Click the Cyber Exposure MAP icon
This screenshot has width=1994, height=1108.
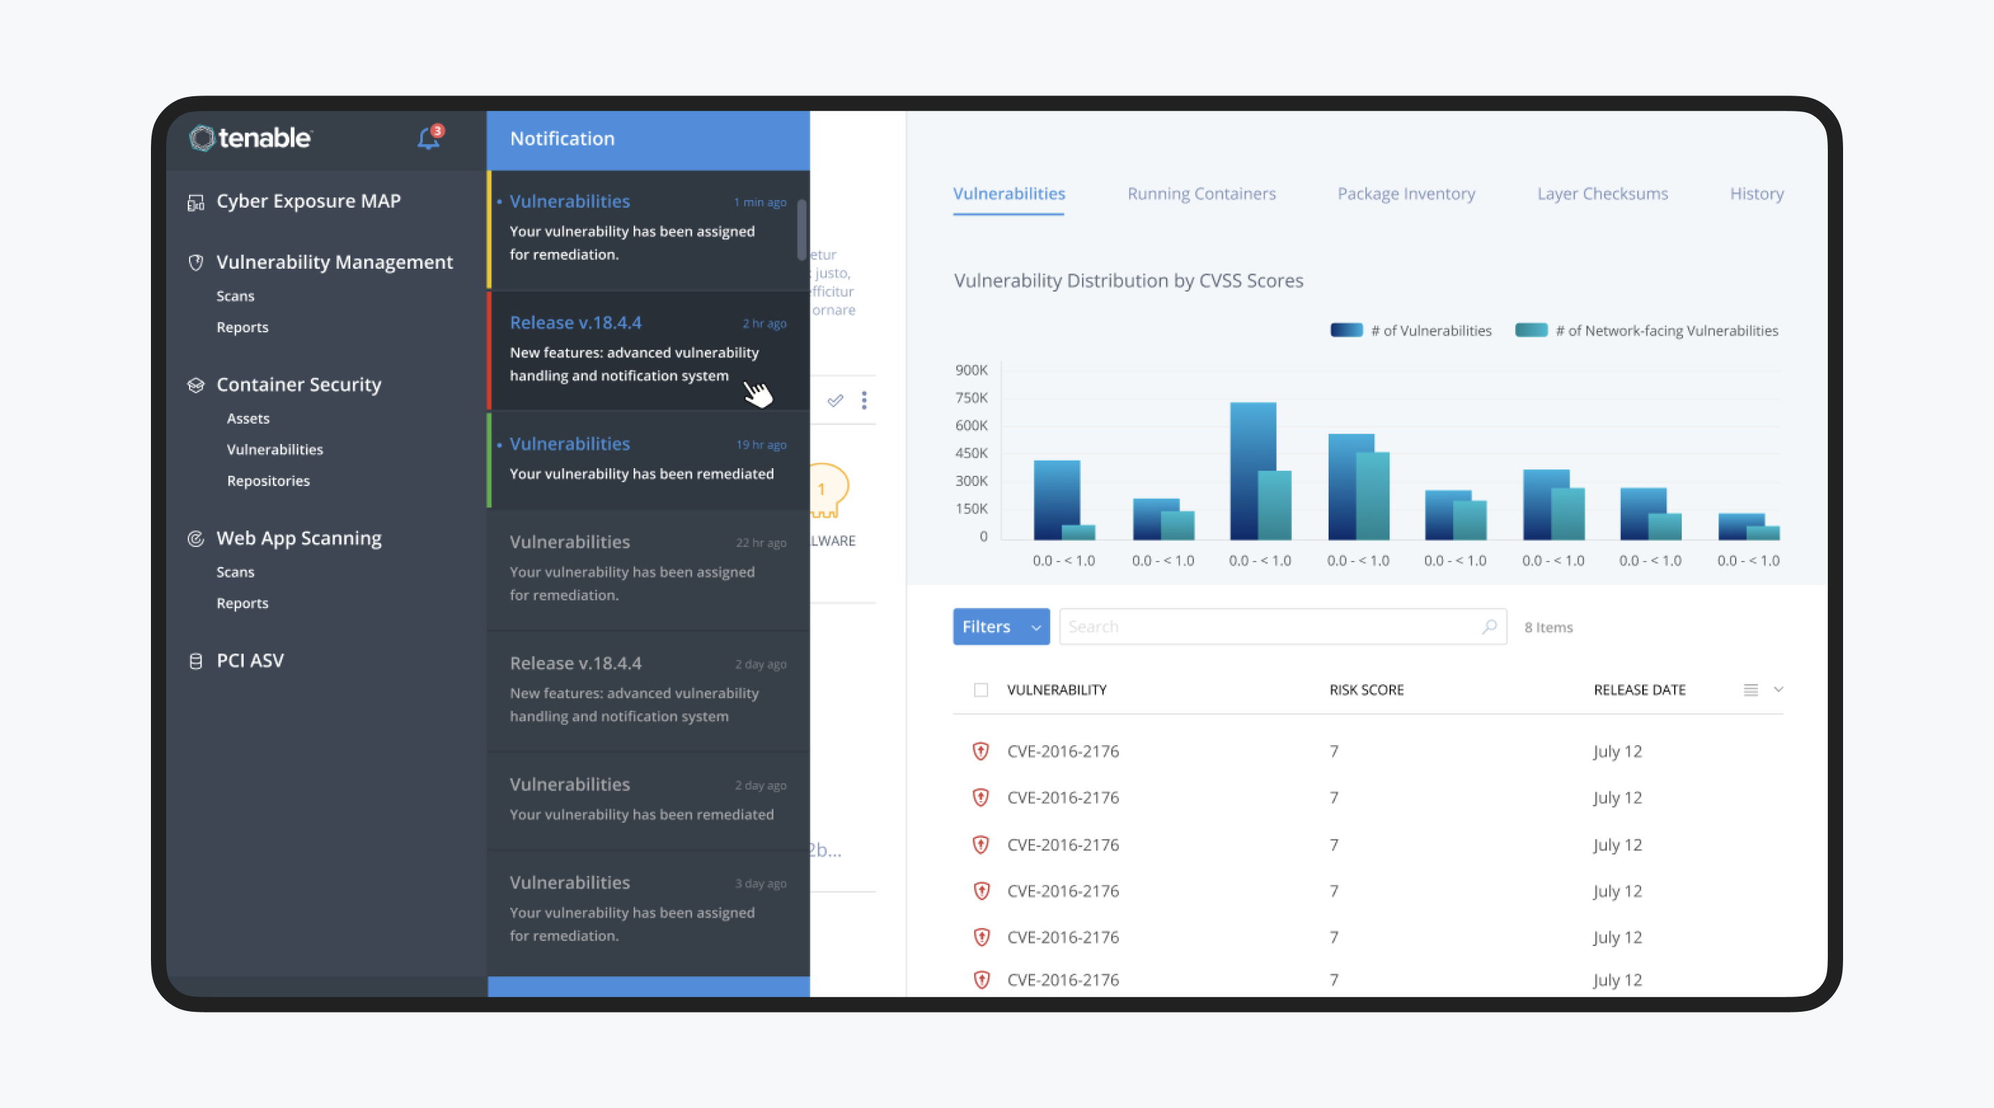196,203
